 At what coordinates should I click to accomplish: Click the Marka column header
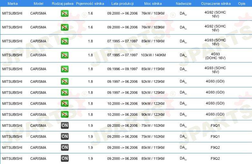pos(8,3)
